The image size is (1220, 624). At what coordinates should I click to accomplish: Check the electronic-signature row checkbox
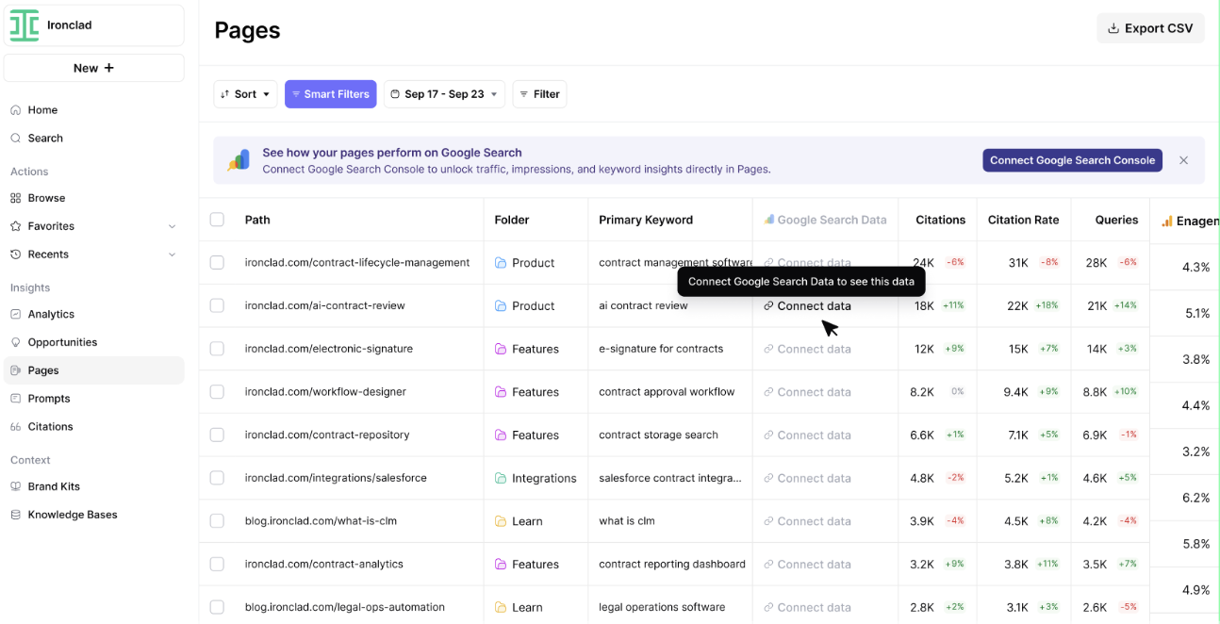point(217,349)
